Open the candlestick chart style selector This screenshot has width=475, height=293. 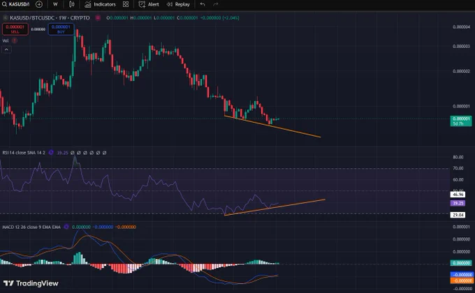point(71,4)
